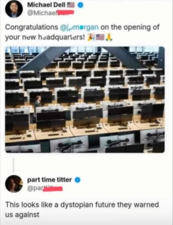Screen dimensions: 173x225
Task: Click the party popper emoji in tweet
Action: pyautogui.click(x=91, y=37)
